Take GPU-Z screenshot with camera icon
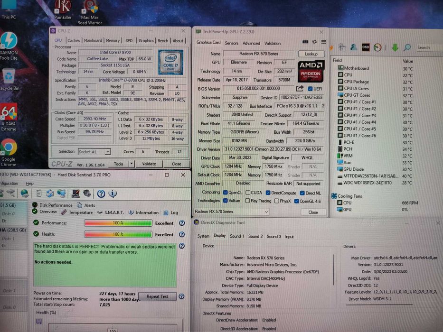This screenshot has width=443, height=332. [x=305, y=42]
